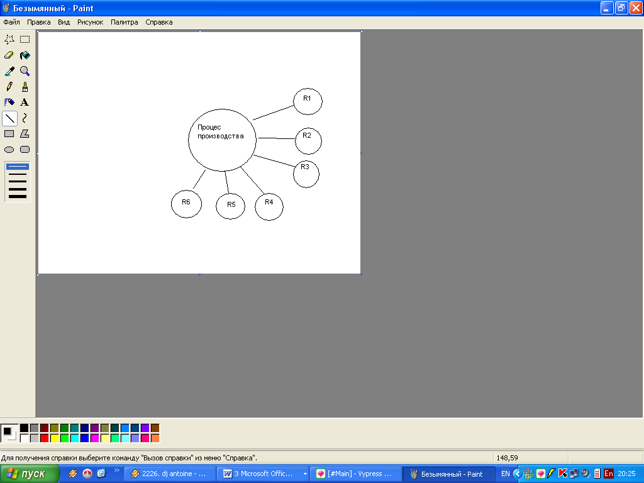Pick the Airbrush spray tool
644x483 pixels.
pyautogui.click(x=9, y=103)
